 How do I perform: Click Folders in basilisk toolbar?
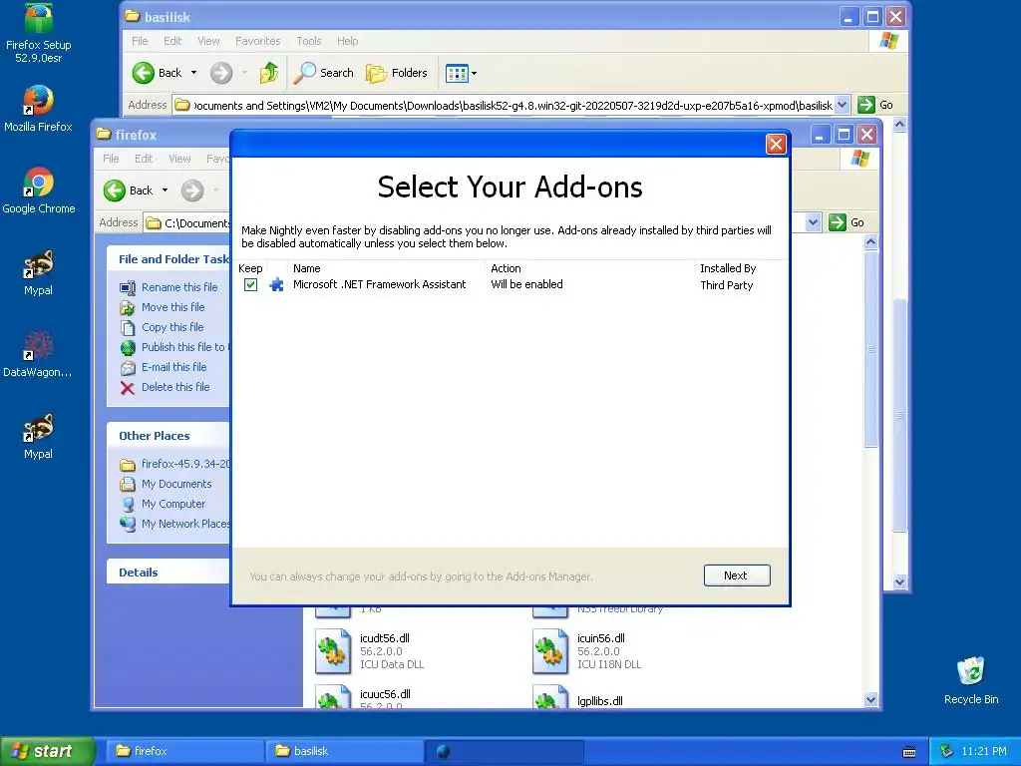click(397, 73)
